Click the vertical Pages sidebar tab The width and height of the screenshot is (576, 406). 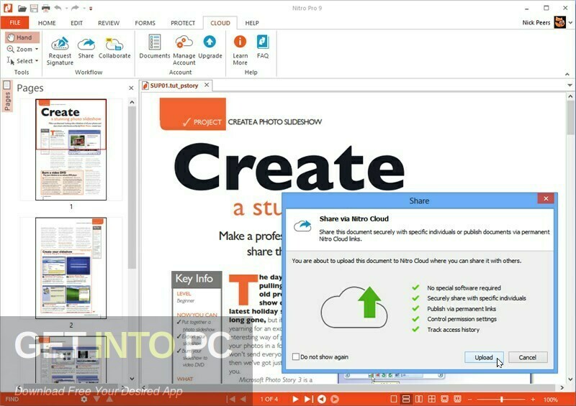(6, 96)
